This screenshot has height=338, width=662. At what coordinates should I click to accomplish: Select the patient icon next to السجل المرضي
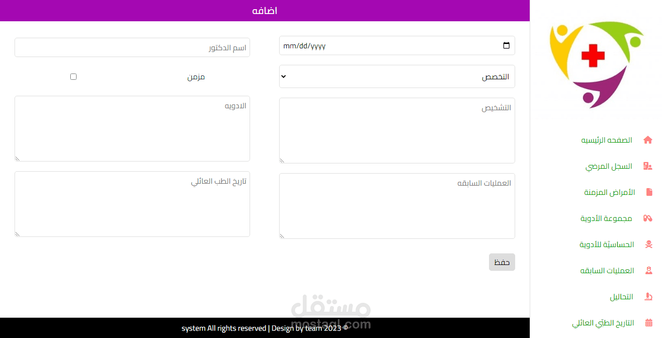648,166
